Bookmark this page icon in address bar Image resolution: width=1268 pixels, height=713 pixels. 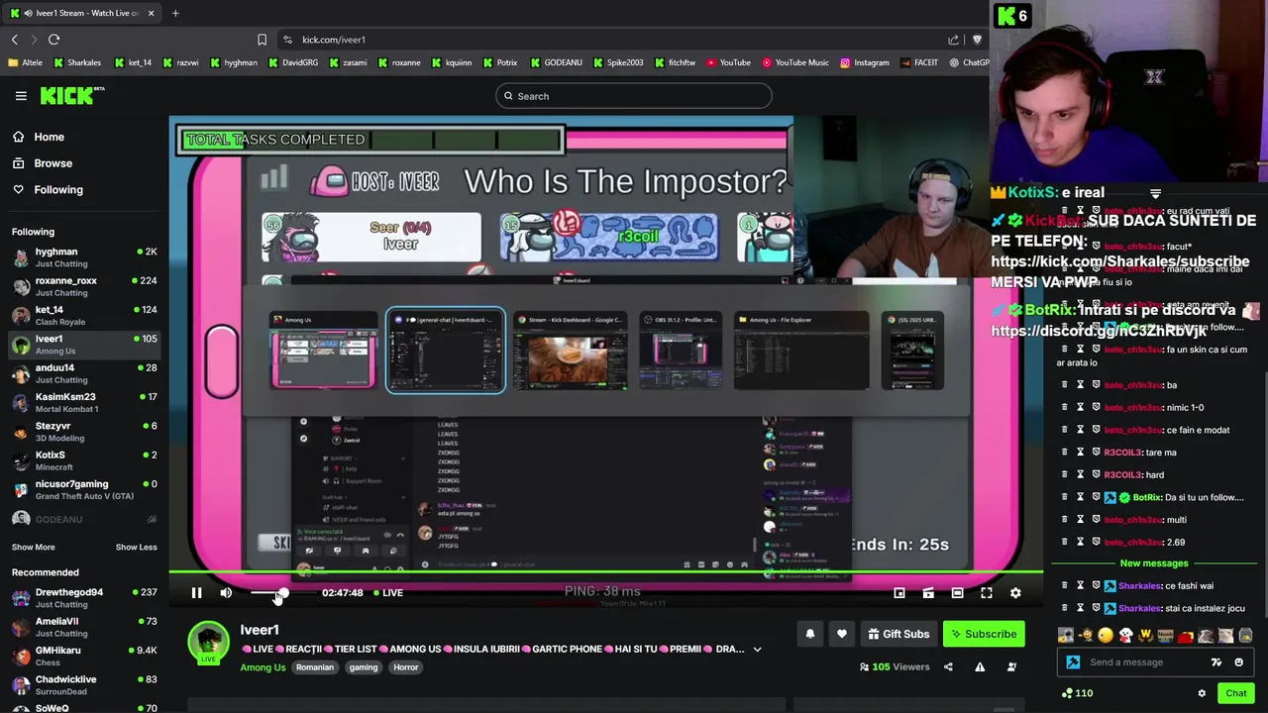(262, 40)
